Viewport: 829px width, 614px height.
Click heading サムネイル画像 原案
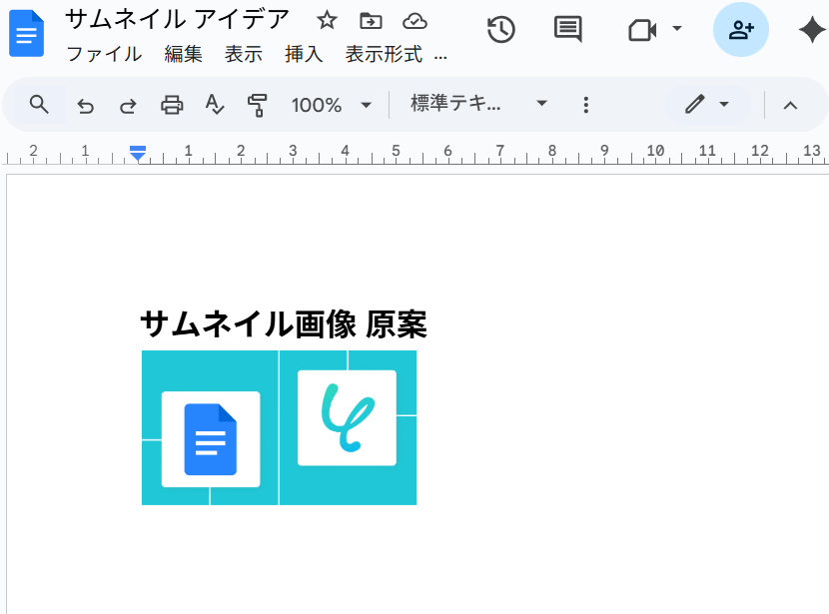click(x=284, y=323)
